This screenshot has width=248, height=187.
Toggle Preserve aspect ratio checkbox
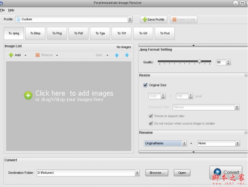click(x=151, y=116)
